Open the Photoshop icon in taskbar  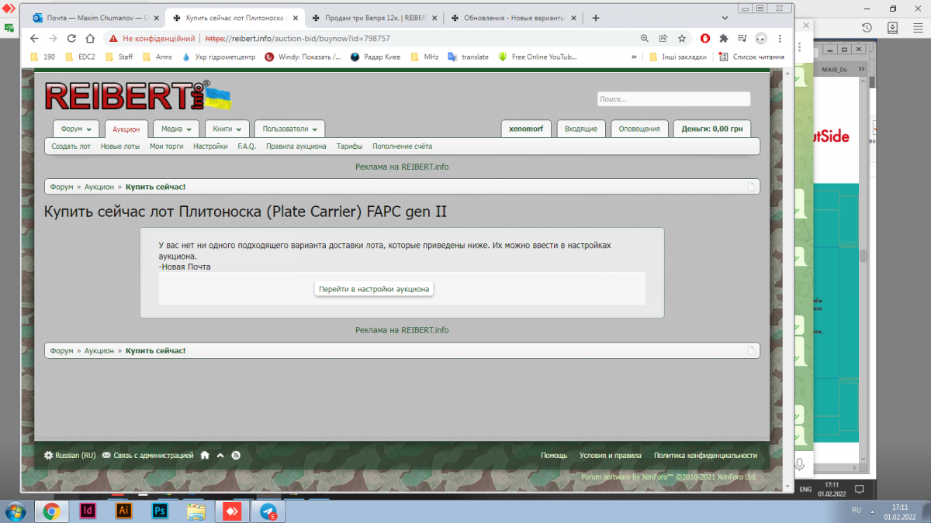pyautogui.click(x=161, y=511)
